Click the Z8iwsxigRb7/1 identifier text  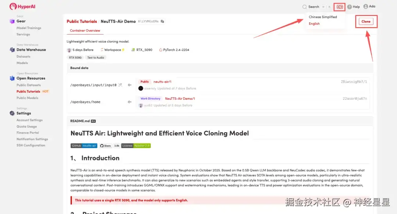[x=354, y=82]
